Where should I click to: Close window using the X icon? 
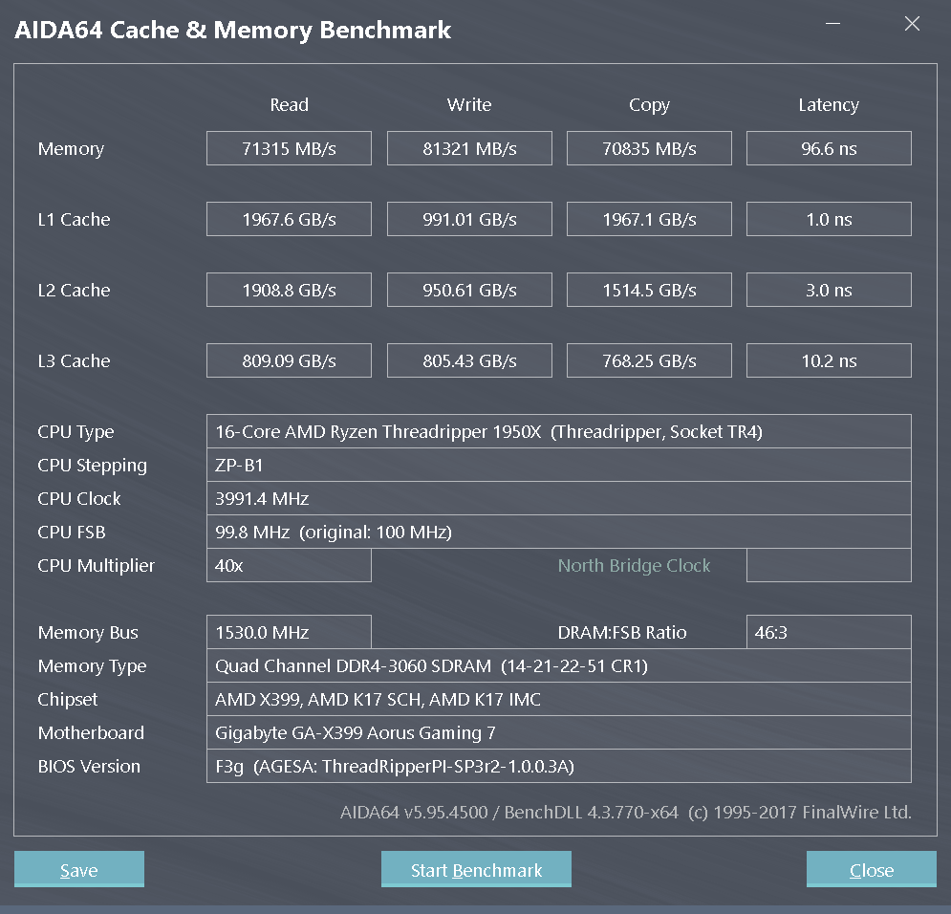pyautogui.click(x=912, y=24)
